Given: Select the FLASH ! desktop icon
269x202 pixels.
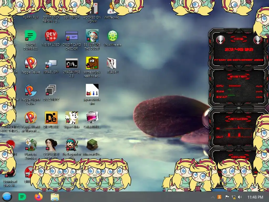Looking at the screenshot, I should click(x=112, y=63).
